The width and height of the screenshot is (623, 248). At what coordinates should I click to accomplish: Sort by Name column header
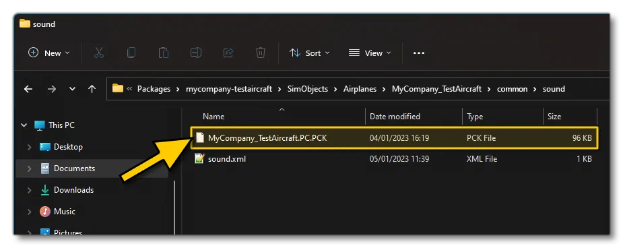point(214,117)
